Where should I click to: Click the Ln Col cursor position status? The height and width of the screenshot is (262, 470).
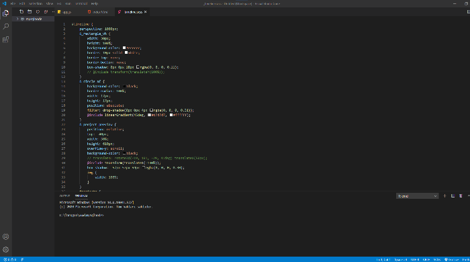tap(383, 259)
